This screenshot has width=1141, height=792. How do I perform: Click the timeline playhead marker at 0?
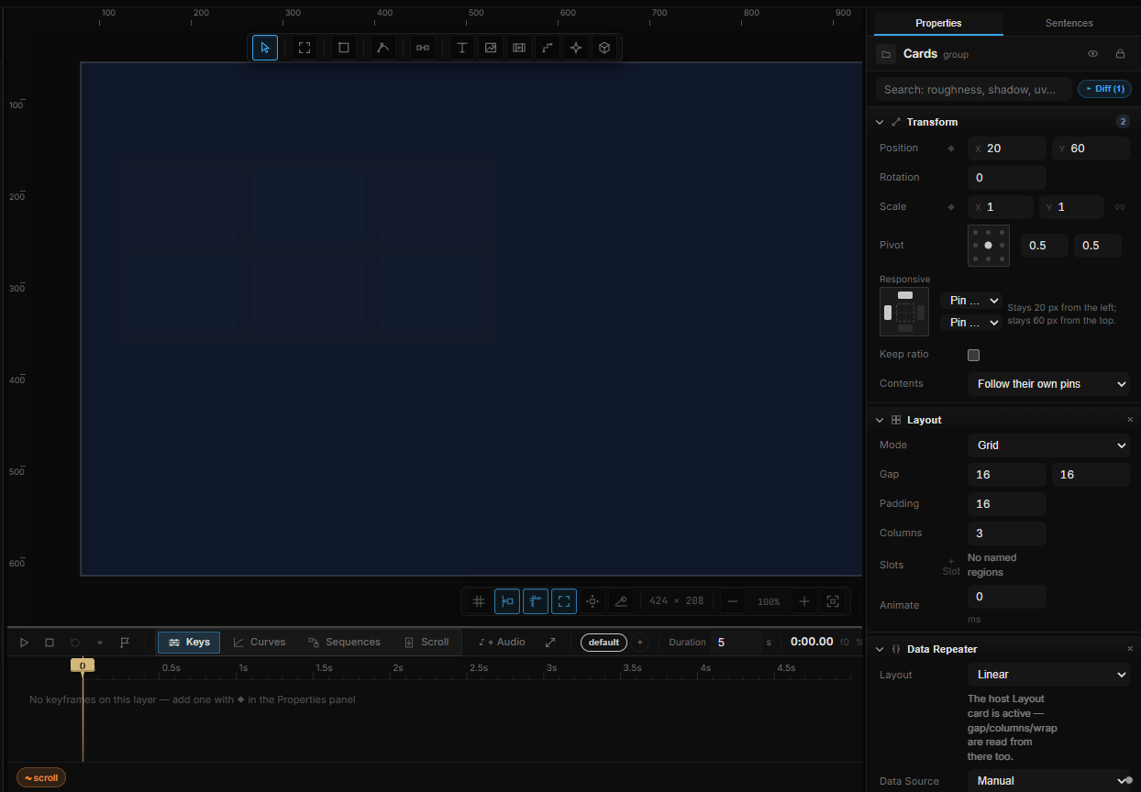83,665
